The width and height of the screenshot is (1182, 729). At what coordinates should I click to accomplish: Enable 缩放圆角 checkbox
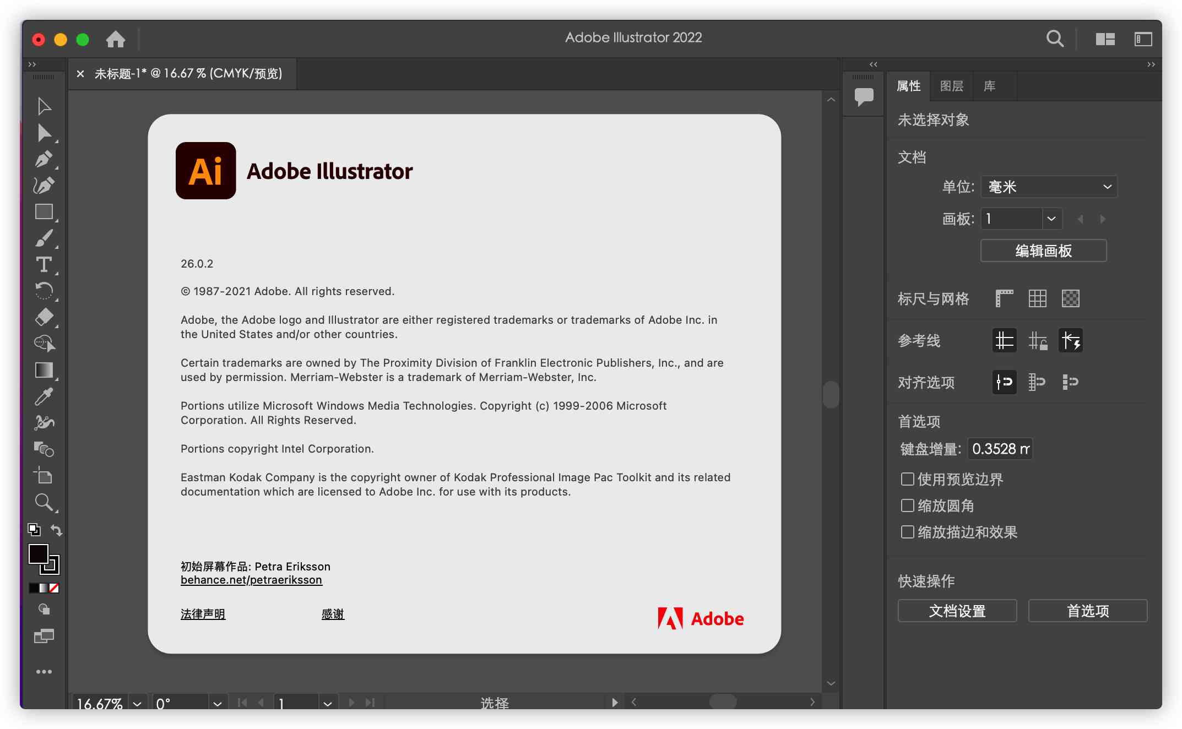(x=907, y=505)
